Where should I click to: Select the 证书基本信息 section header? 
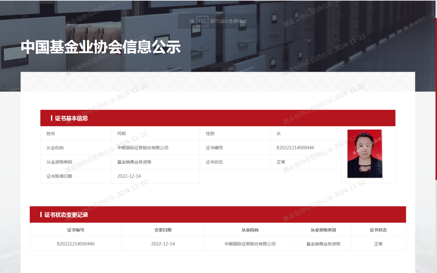[x=71, y=118]
